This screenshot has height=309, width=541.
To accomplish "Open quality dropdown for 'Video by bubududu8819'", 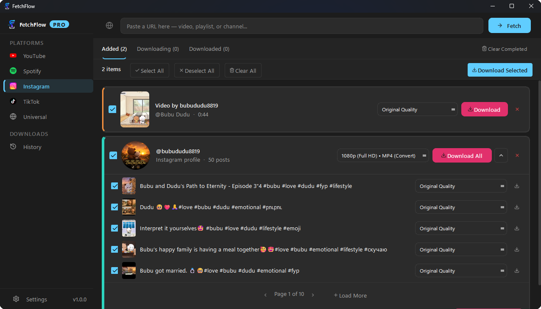I will (x=418, y=109).
